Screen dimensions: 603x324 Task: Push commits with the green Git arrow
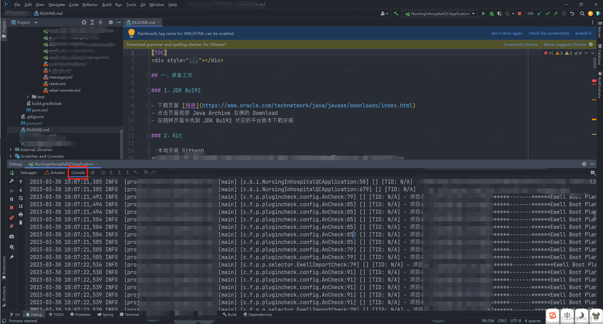556,13
